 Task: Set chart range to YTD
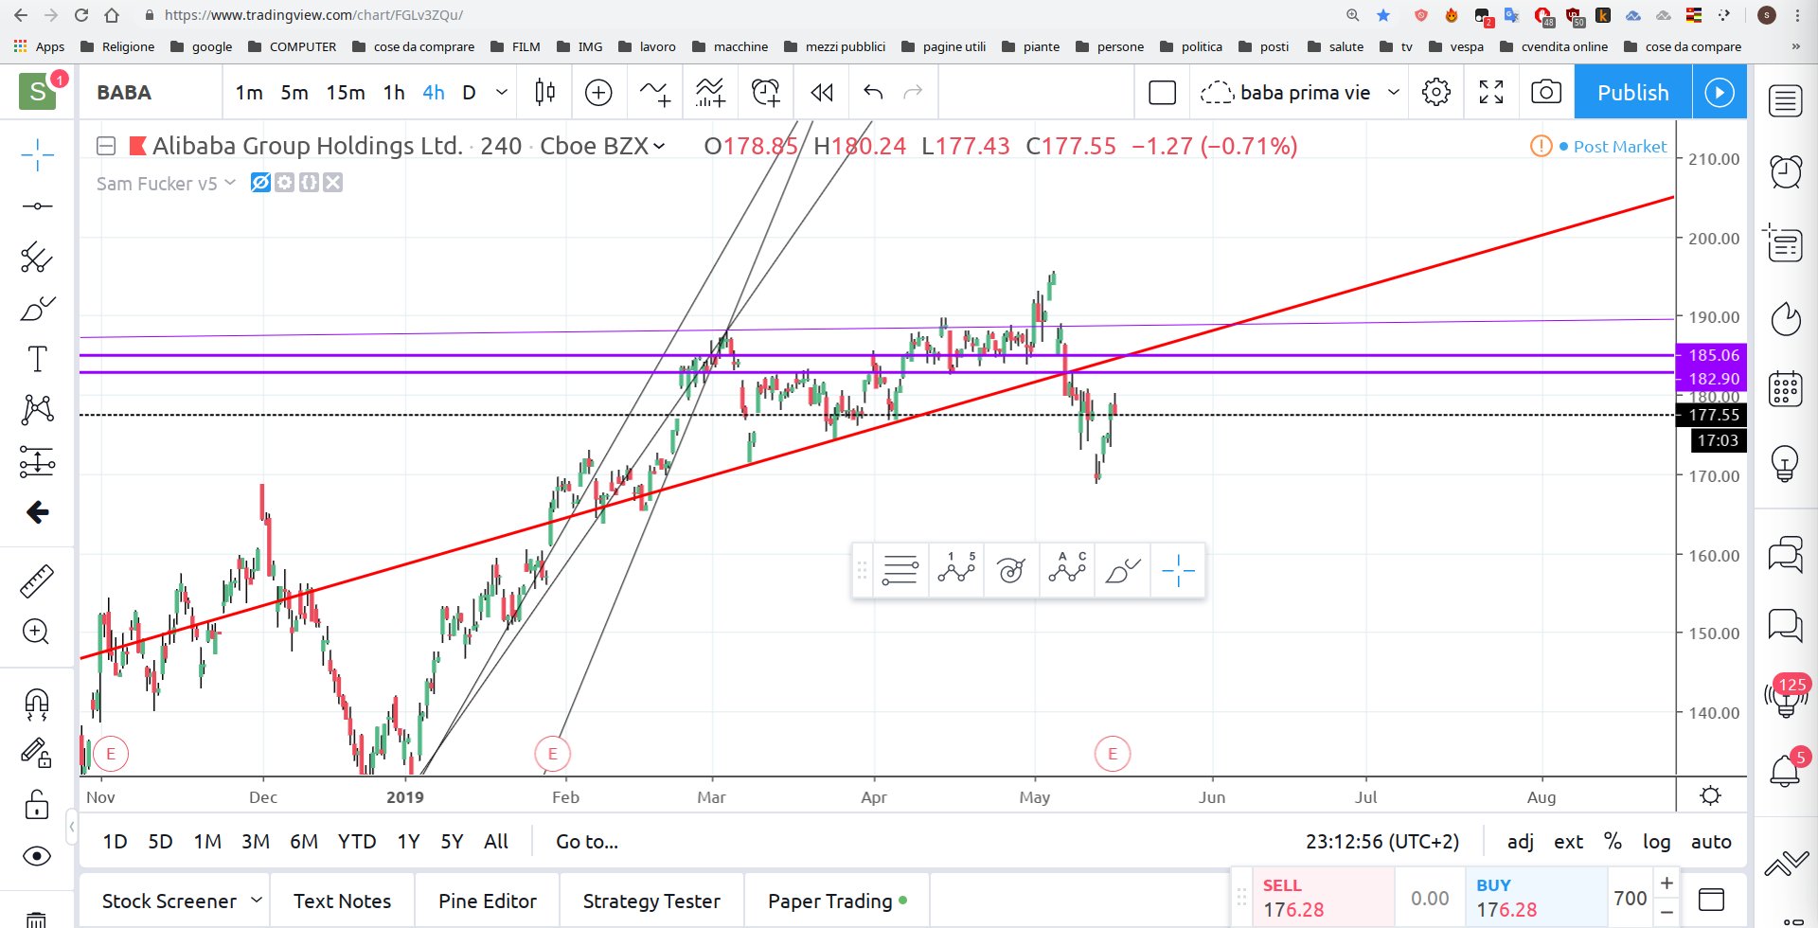tap(357, 841)
